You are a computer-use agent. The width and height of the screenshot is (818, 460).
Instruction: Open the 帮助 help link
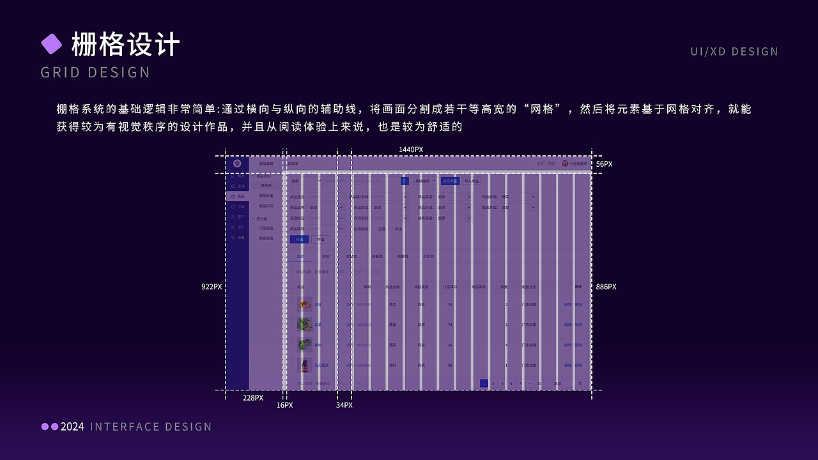point(552,164)
